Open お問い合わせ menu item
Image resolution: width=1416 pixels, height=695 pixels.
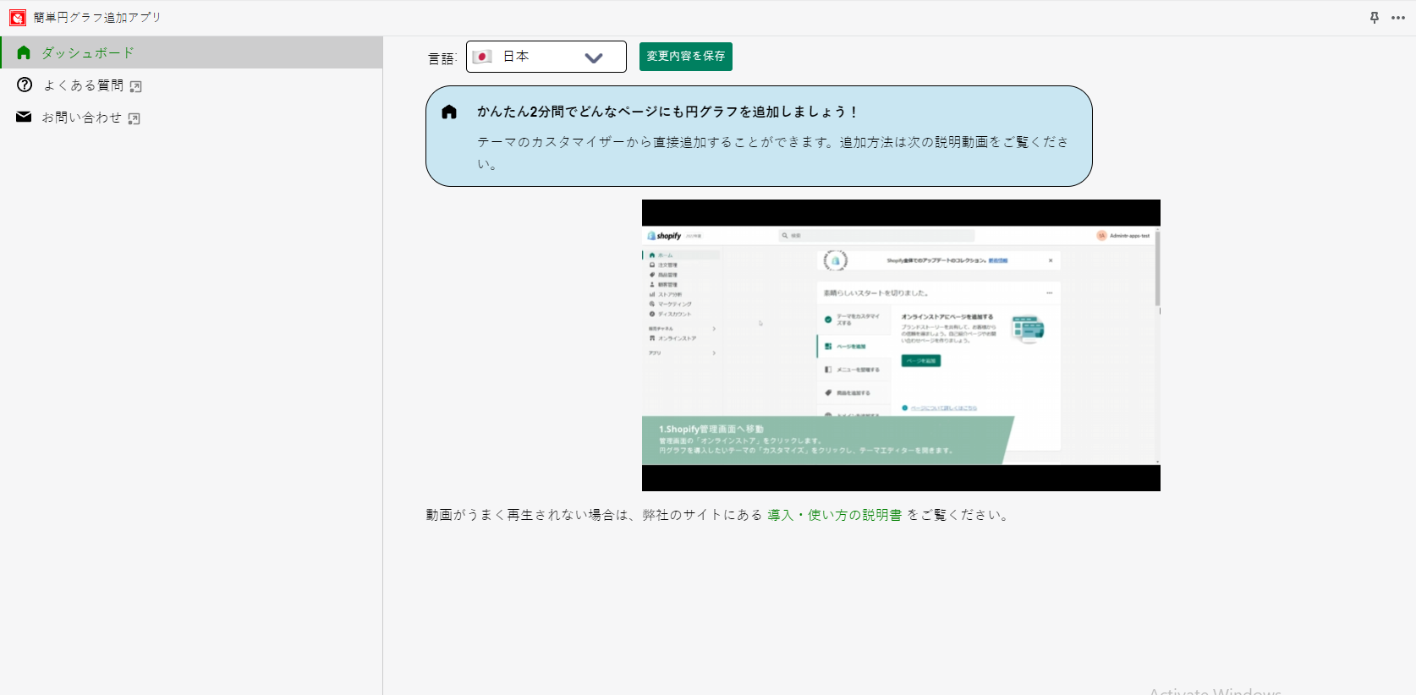(x=81, y=118)
